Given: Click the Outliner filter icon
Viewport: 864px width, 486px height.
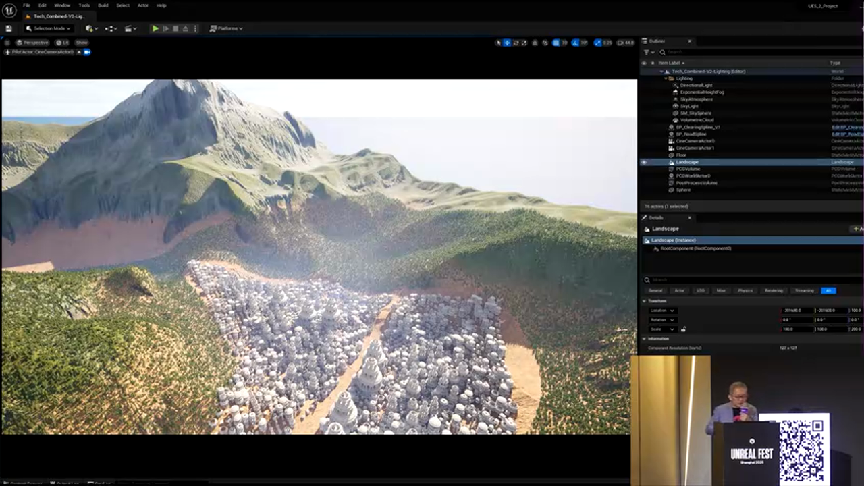Looking at the screenshot, I should (x=647, y=52).
